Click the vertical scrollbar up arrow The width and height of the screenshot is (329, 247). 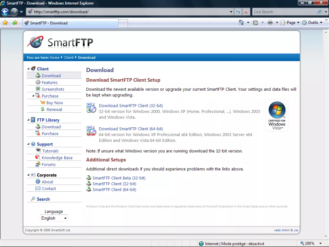tap(326, 32)
